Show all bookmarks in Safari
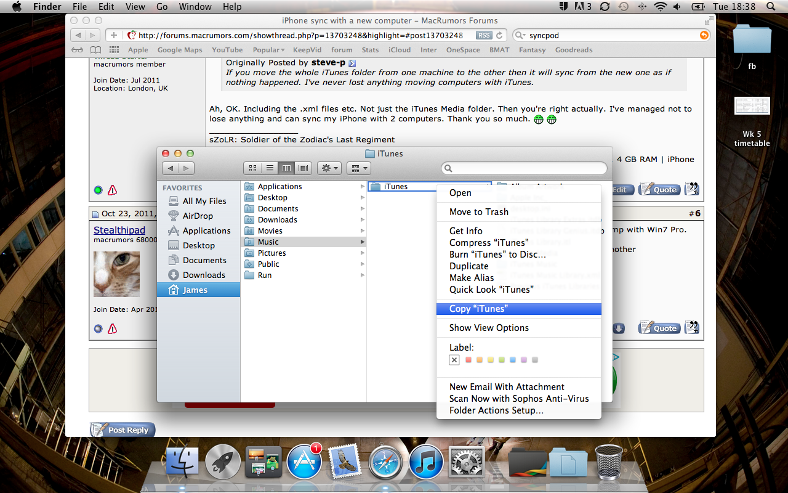This screenshot has height=493, width=788. [x=95, y=50]
